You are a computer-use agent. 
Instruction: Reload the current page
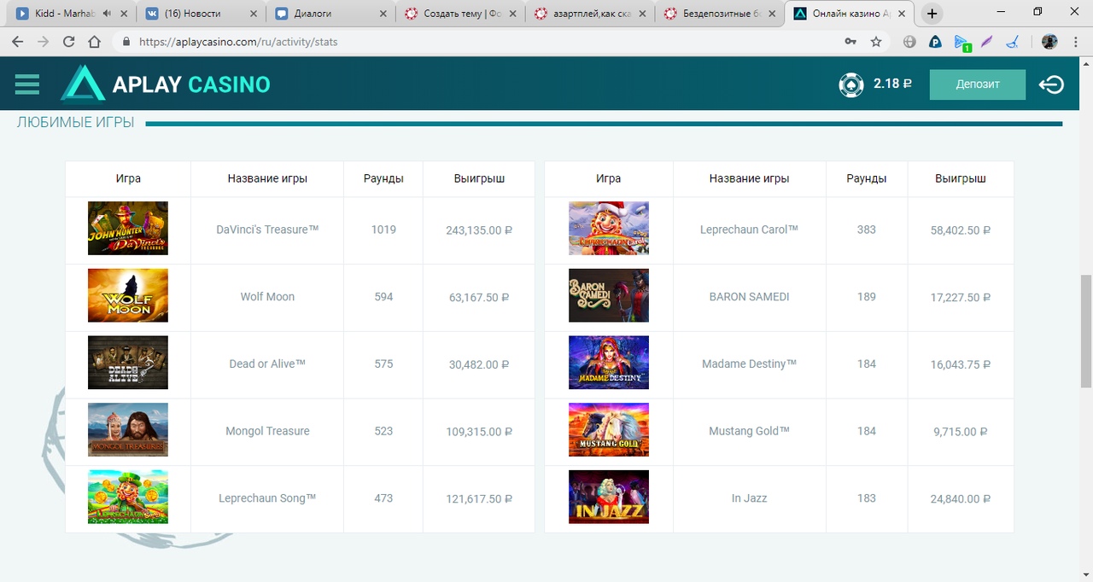pos(68,42)
